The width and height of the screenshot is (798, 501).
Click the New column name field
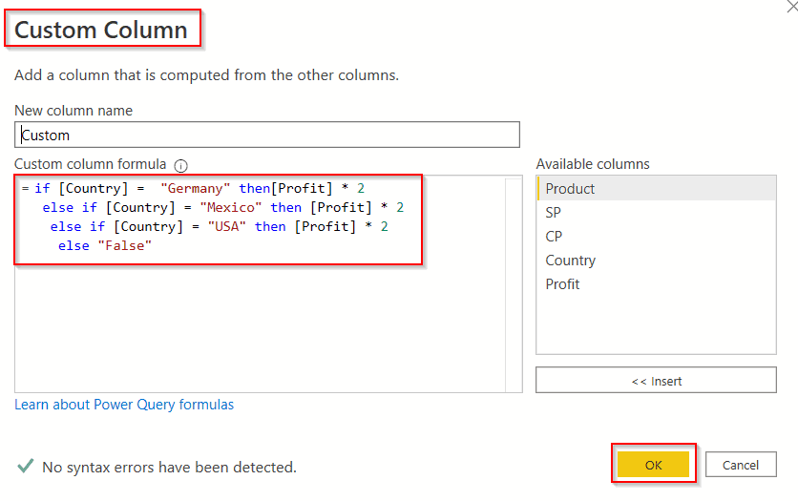pyautogui.click(x=267, y=135)
